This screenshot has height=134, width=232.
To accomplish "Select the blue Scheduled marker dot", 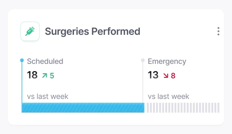I will [x=22, y=60].
